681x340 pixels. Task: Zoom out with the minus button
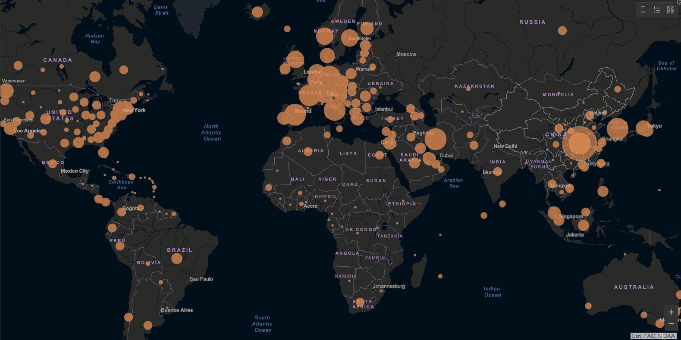click(671, 324)
